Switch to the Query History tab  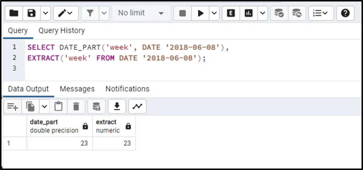pyautogui.click(x=62, y=31)
